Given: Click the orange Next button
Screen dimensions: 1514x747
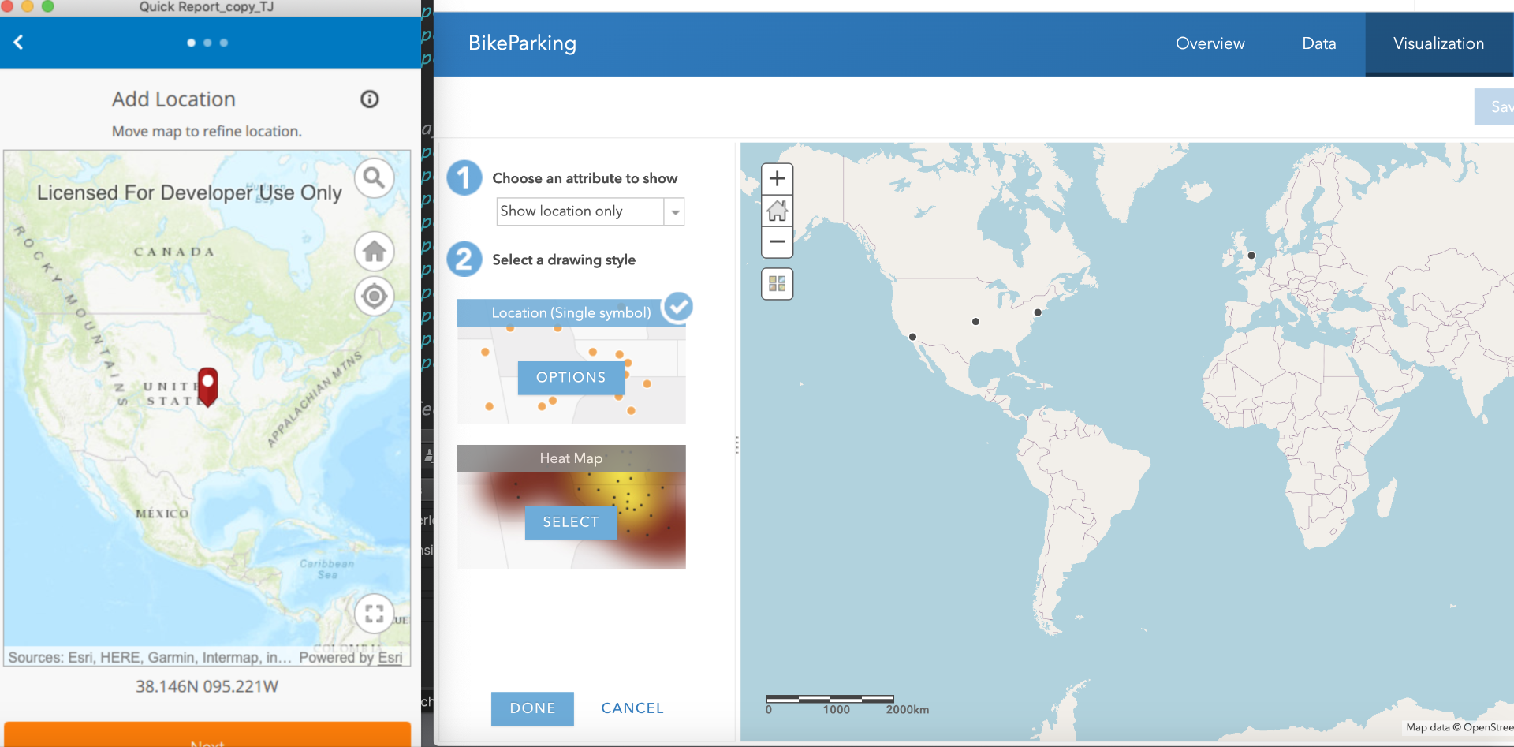Looking at the screenshot, I should [x=207, y=735].
